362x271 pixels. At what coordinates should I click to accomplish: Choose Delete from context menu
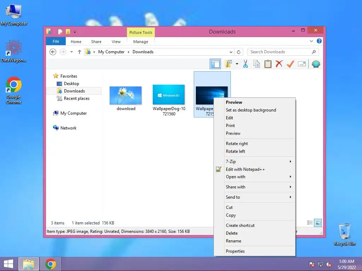232,233
